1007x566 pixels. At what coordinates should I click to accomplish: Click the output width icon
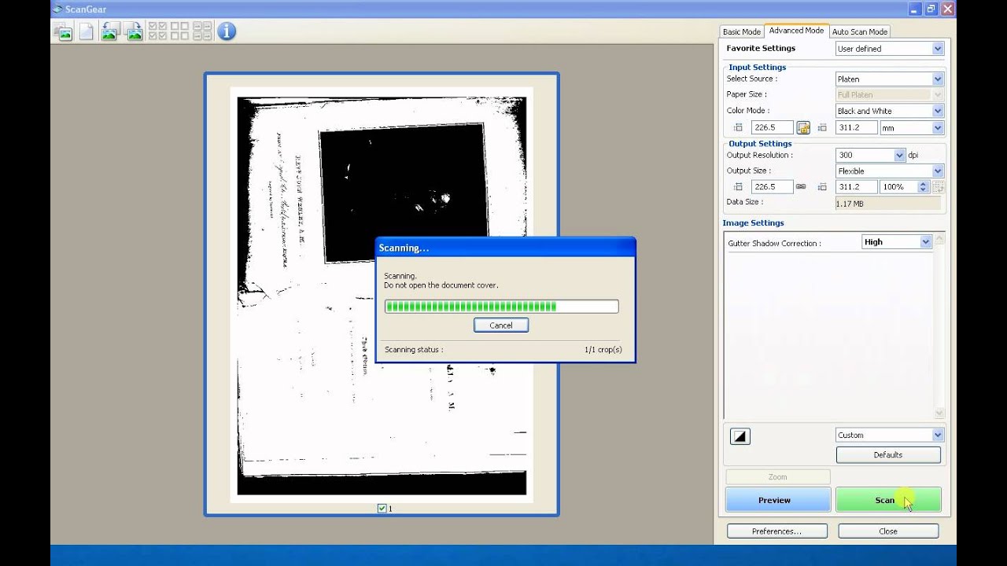tap(738, 187)
